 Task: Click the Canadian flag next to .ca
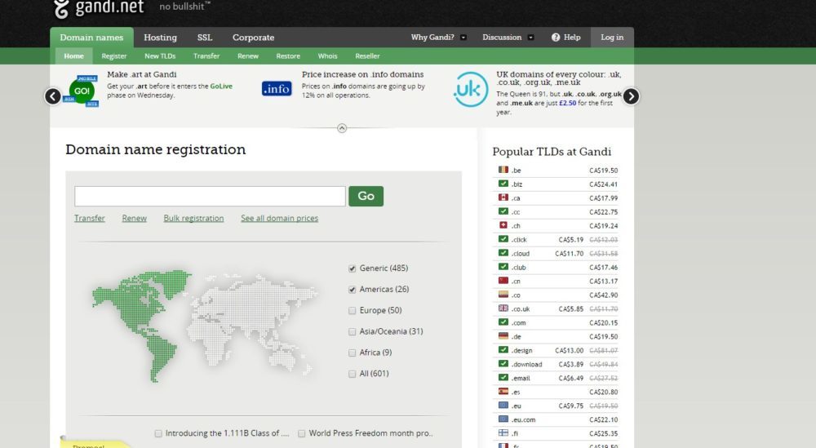[x=503, y=198]
